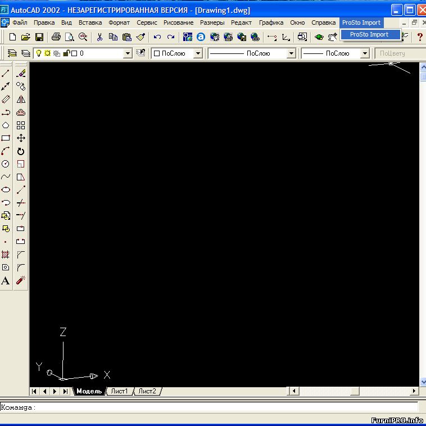The height and width of the screenshot is (426, 426).
Task: Paste from clipboard using the Paste icon
Action: [x=127, y=37]
